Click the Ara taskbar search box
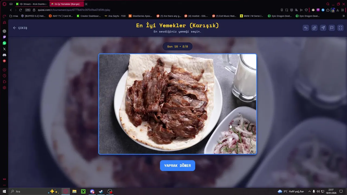Viewport: 347px width, 195px height. click(x=34, y=191)
